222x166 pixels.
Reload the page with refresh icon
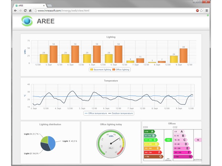pyautogui.click(x=25, y=11)
